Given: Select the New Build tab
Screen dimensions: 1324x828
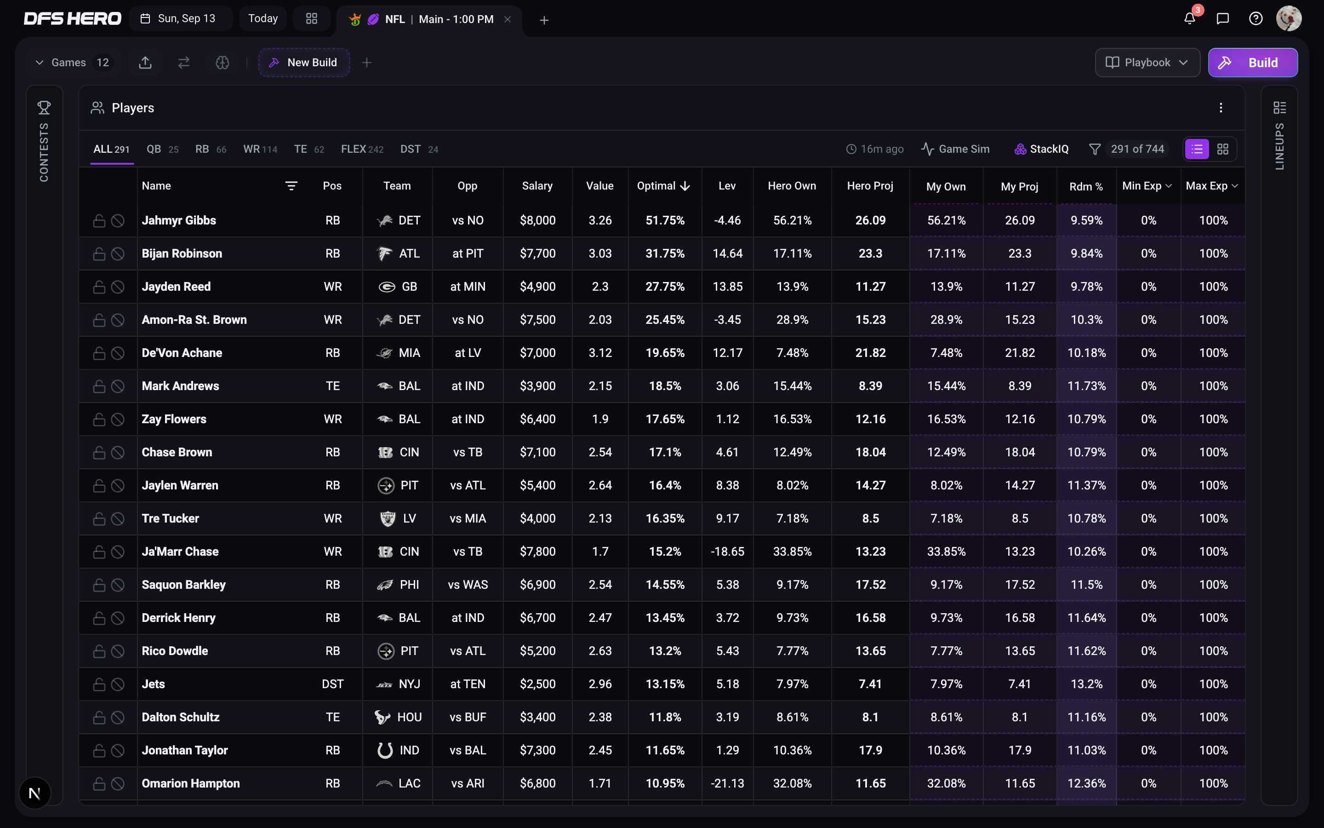Looking at the screenshot, I should (304, 63).
